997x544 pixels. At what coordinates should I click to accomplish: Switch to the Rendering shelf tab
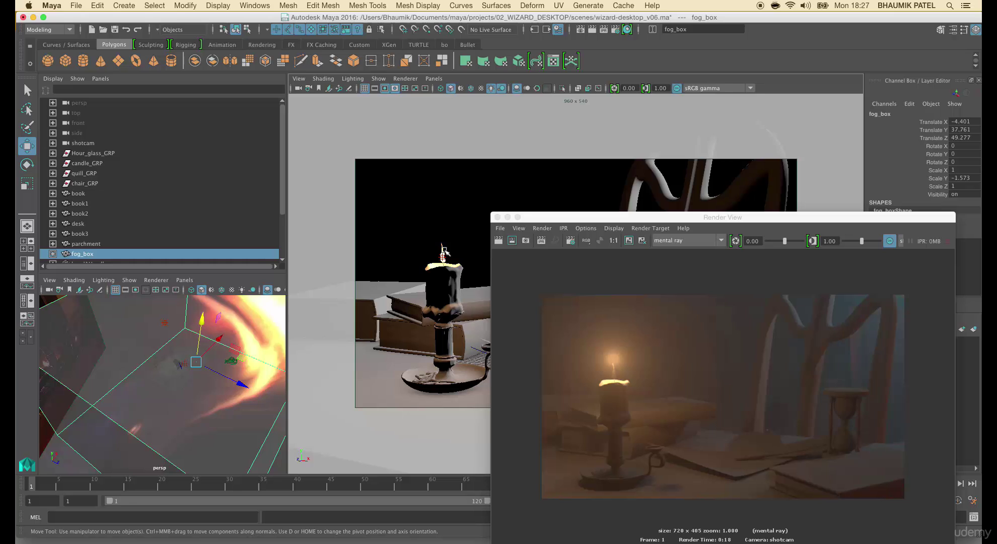pos(262,45)
